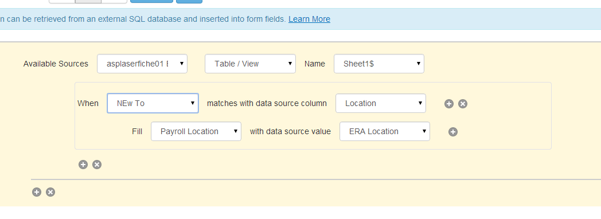This screenshot has width=601, height=219.
Task: Remove the Location match condition
Action: [x=463, y=104]
